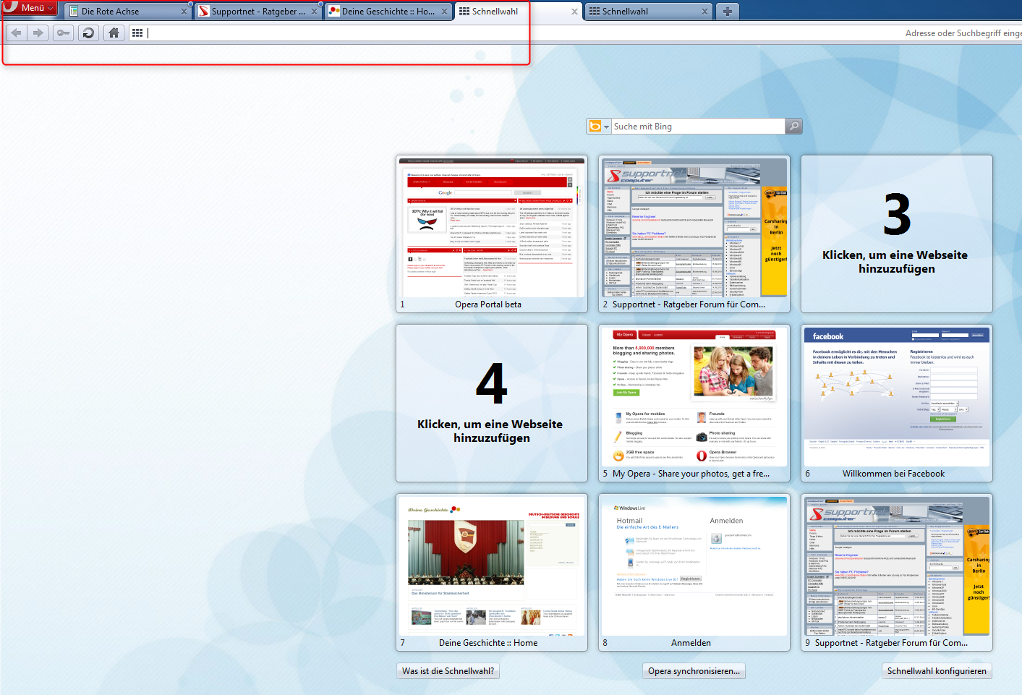Go back with the Back arrow
Screen dimensions: 1022x695
[17, 33]
